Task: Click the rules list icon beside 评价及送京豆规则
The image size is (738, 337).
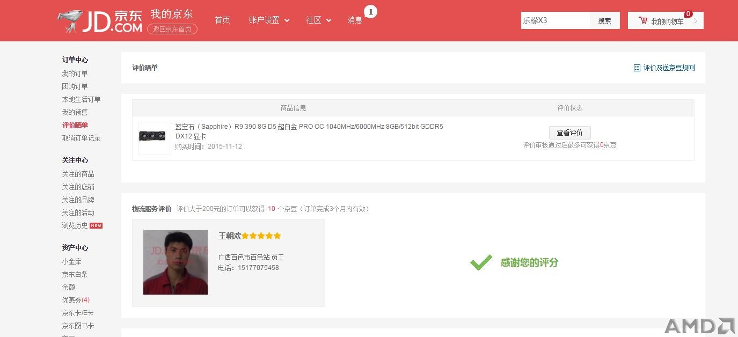Action: point(637,68)
